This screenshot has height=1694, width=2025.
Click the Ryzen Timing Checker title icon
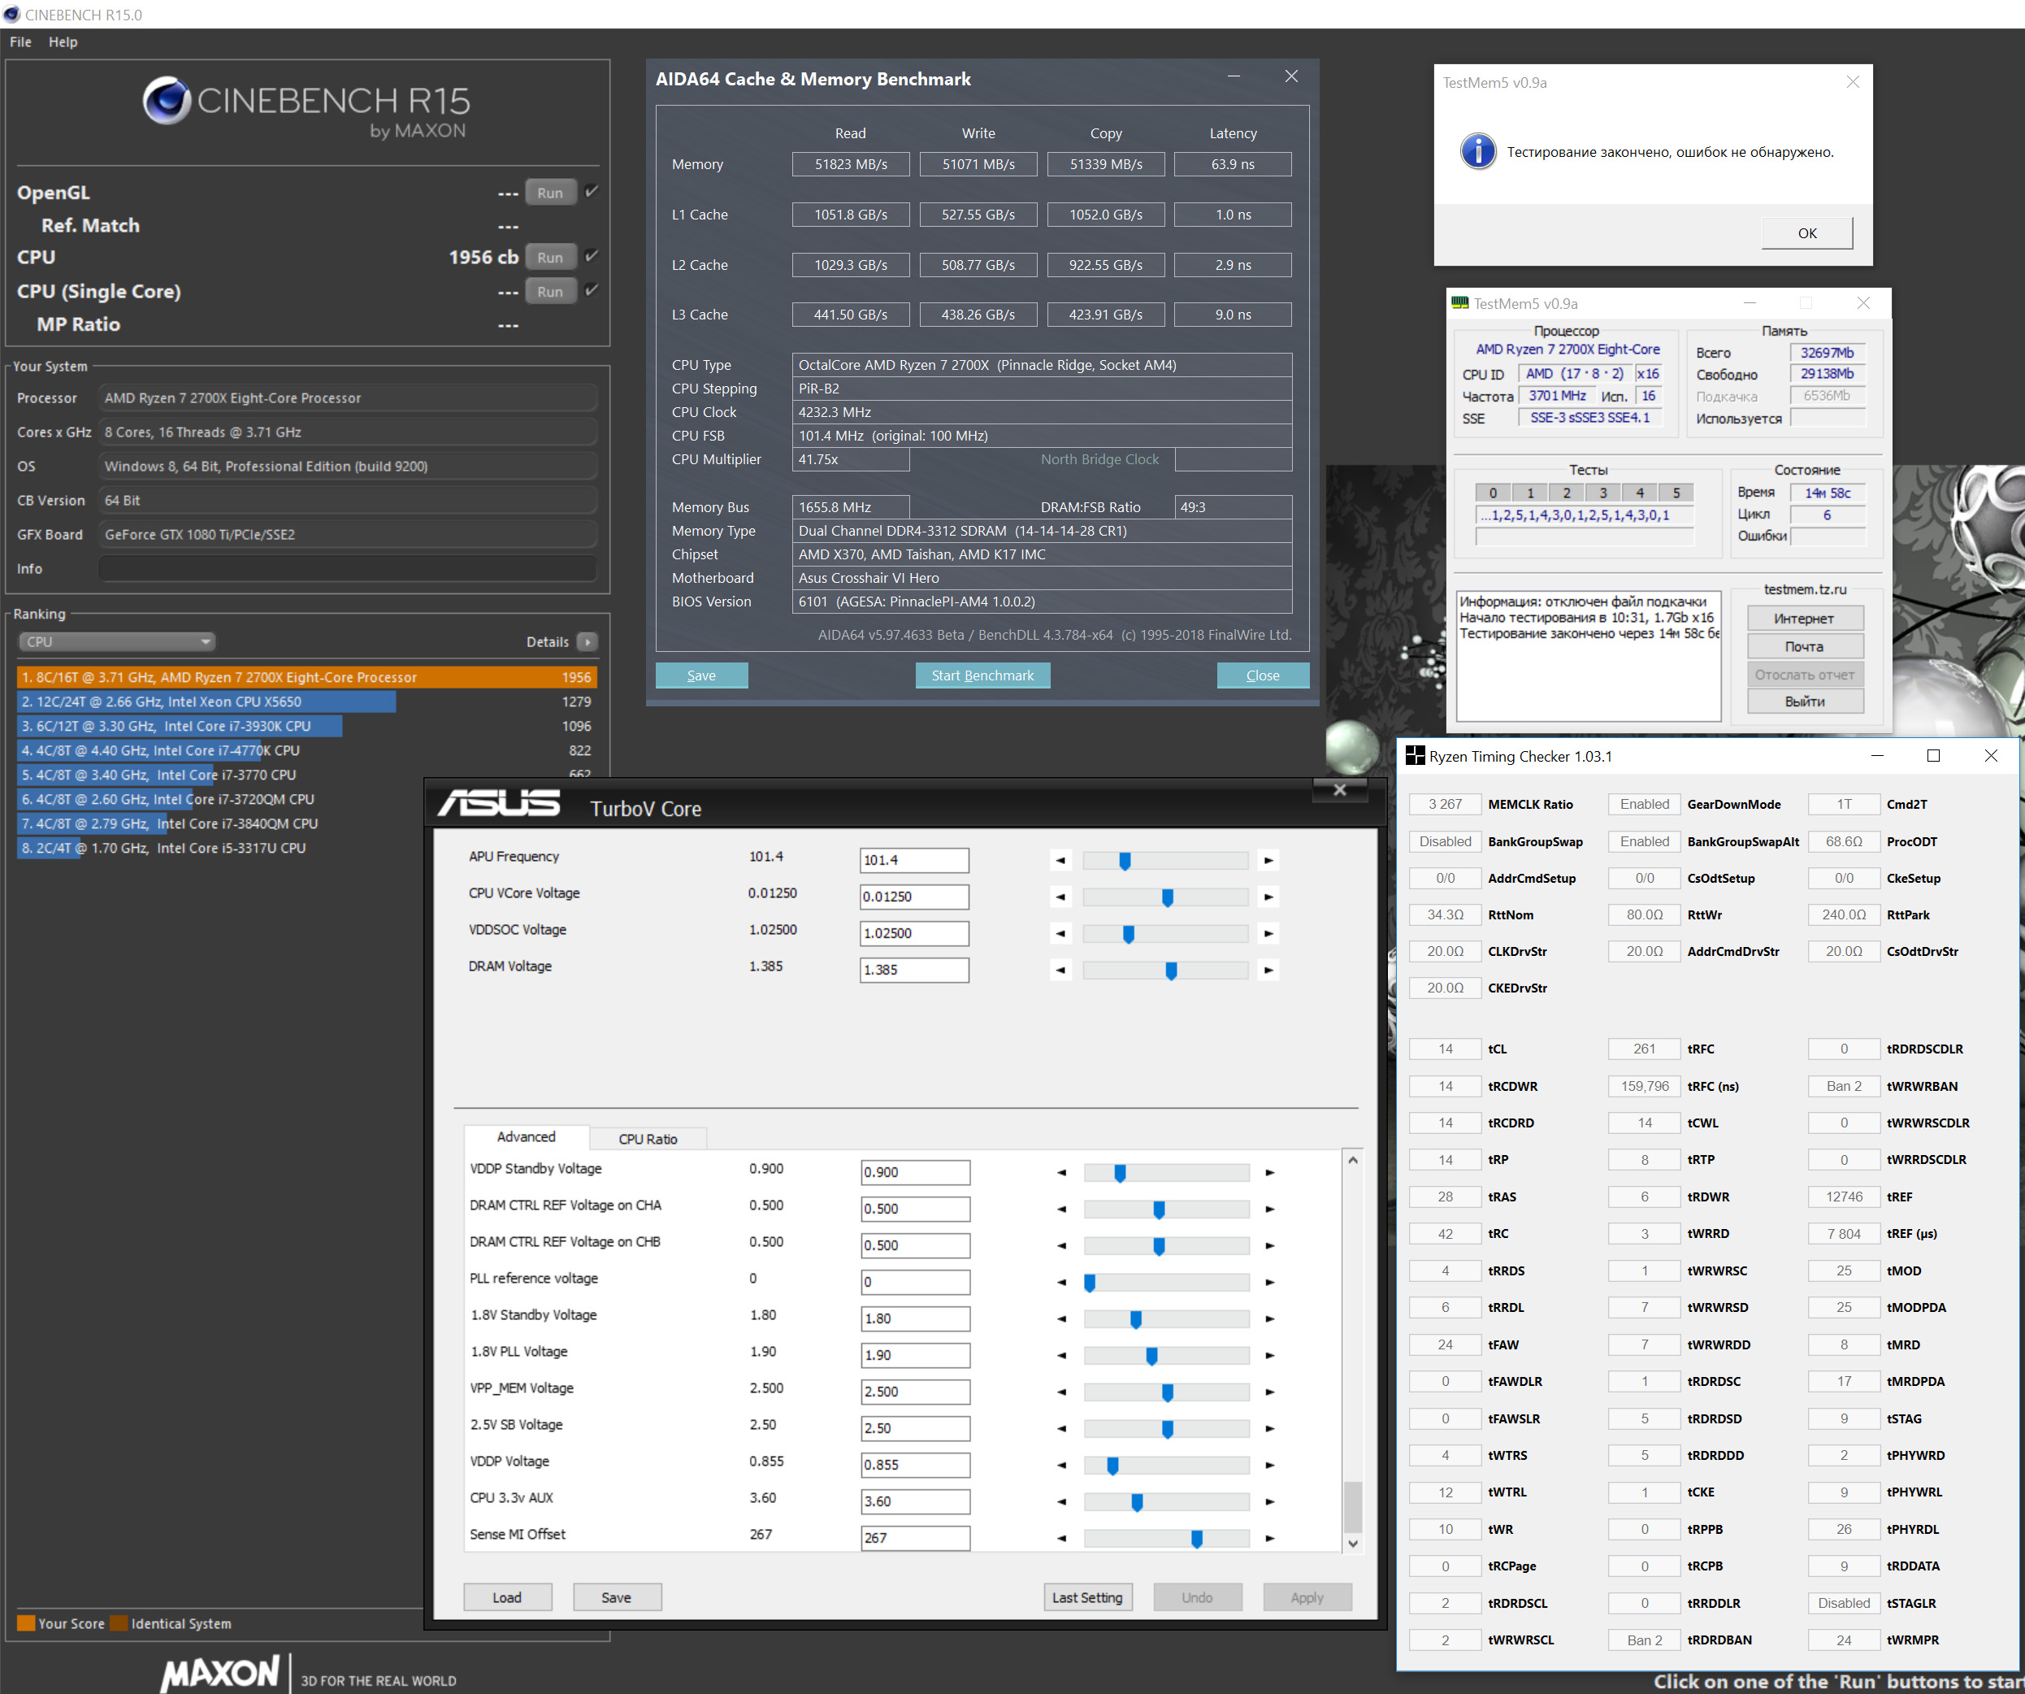(1415, 756)
